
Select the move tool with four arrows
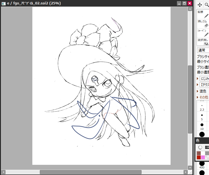point(200,5)
